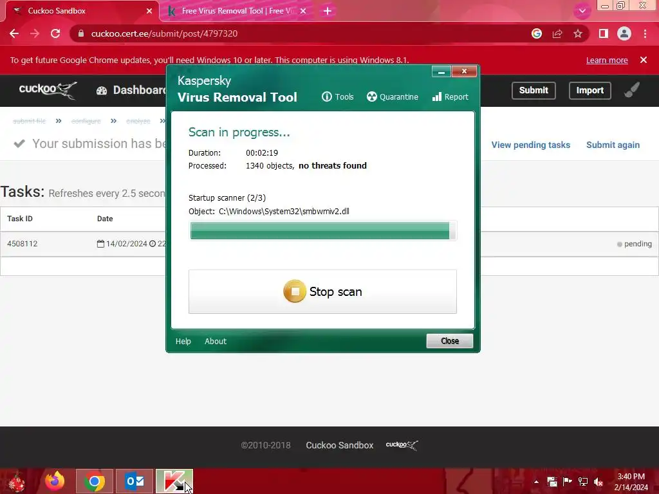Go forward in Chrome
Screen dimensions: 659x494
click(35, 33)
